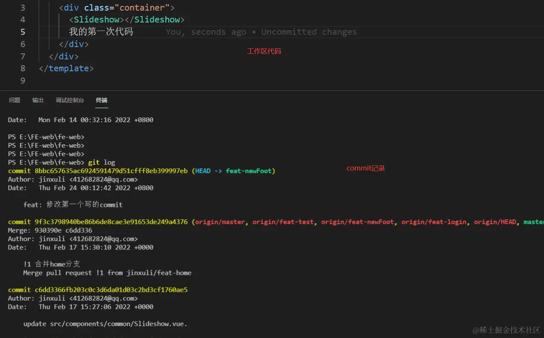This screenshot has height=338, width=544.
Task: Click the date "Thu Feb 24 00:12:42 2022 +0800"
Action: (96, 188)
